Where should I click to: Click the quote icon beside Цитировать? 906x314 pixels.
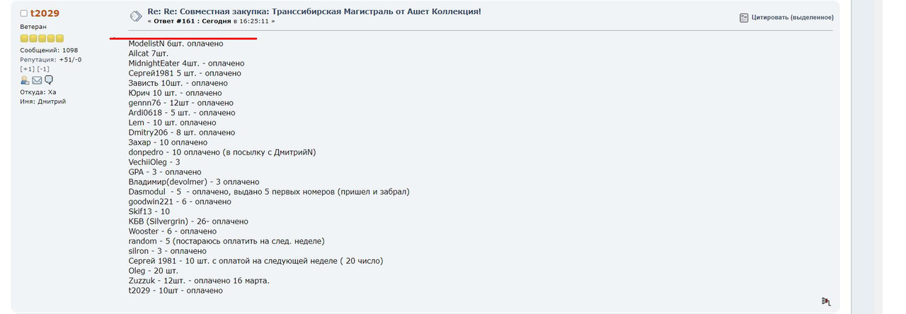click(x=744, y=18)
